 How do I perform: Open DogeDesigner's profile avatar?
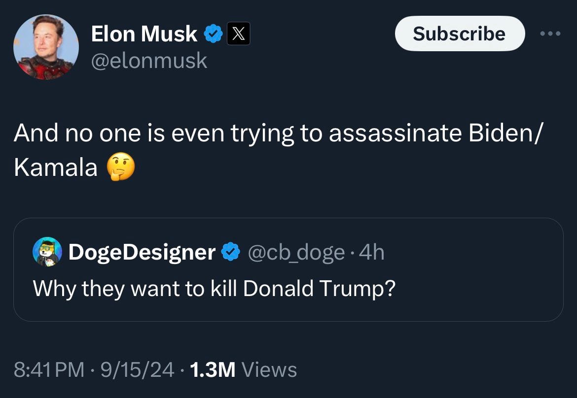(46, 252)
